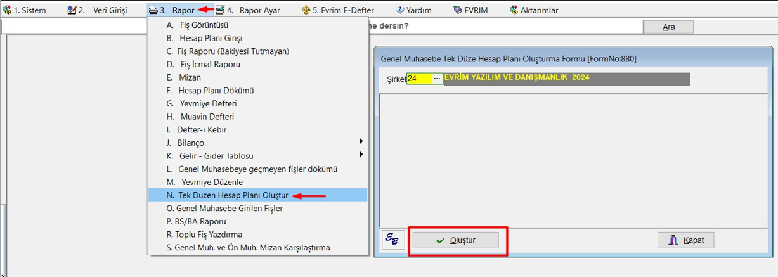Select A. Fiş Görüntüsü menu entry
The width and height of the screenshot is (778, 277).
[257, 25]
